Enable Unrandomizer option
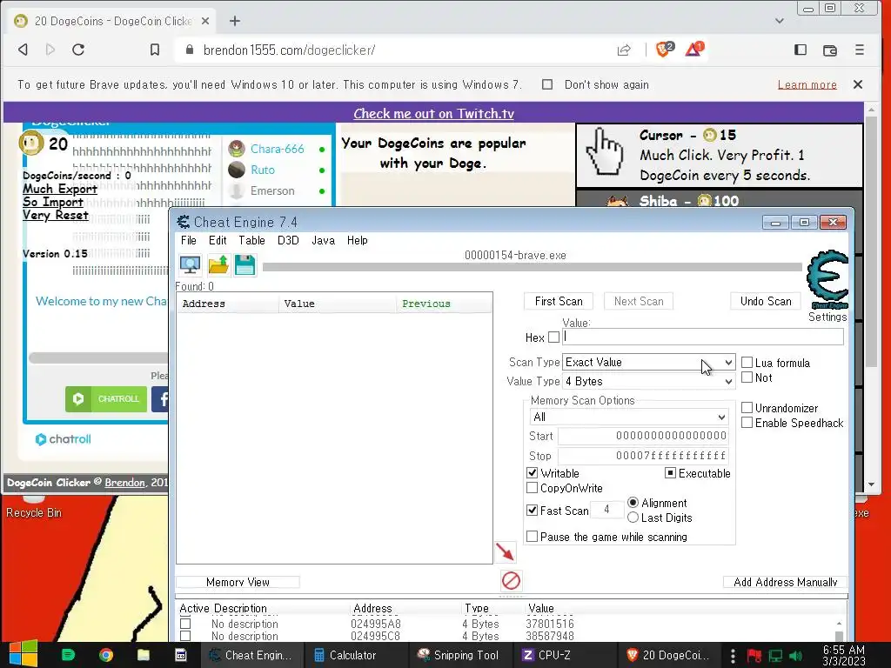The image size is (891, 668). [x=747, y=408]
